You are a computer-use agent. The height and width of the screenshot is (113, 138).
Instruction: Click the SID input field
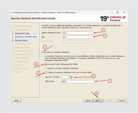click(78, 37)
